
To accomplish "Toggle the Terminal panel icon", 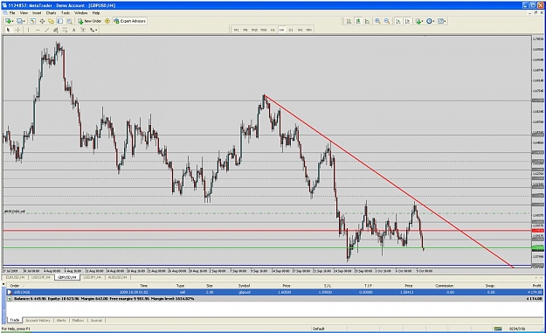I will coord(60,21).
